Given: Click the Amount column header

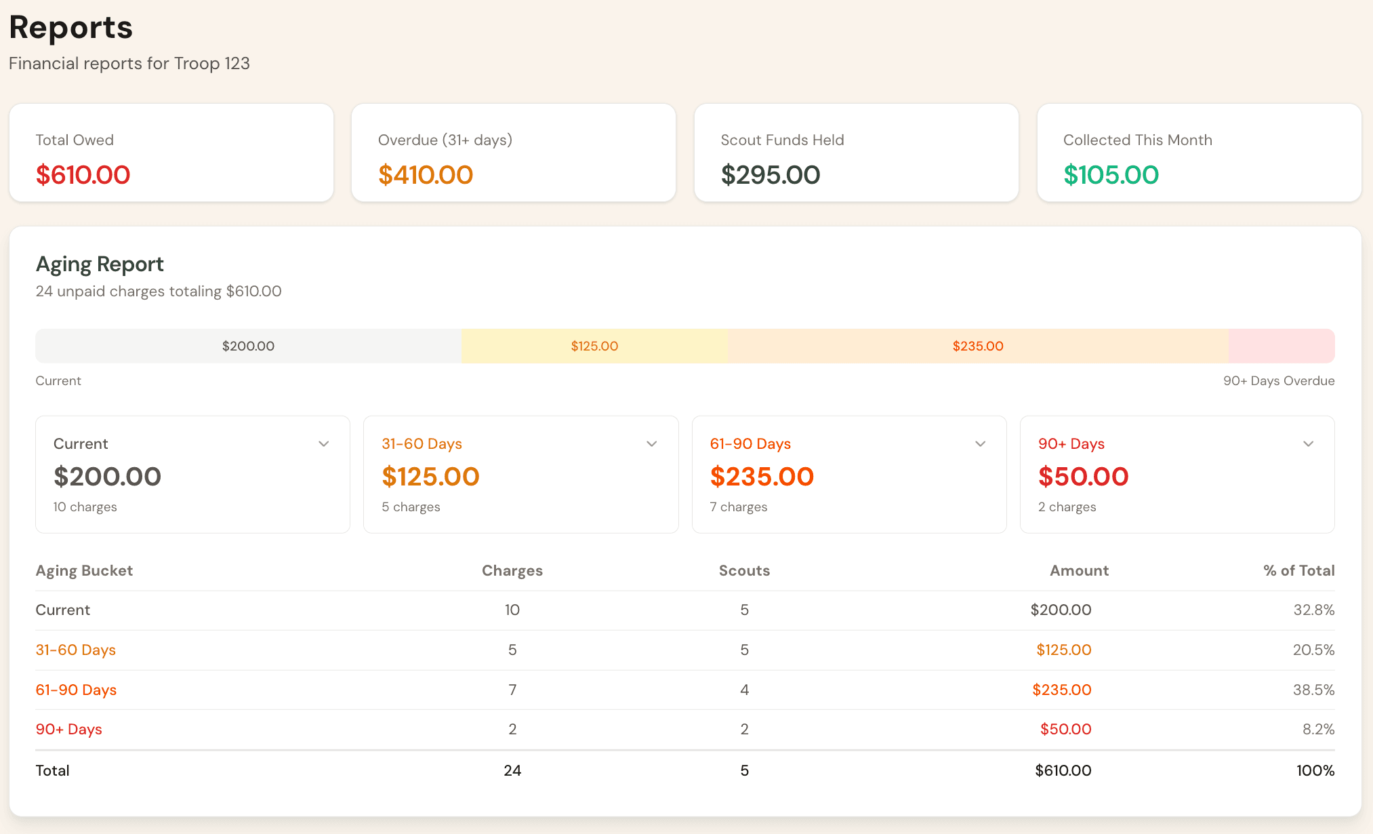Looking at the screenshot, I should (1079, 570).
